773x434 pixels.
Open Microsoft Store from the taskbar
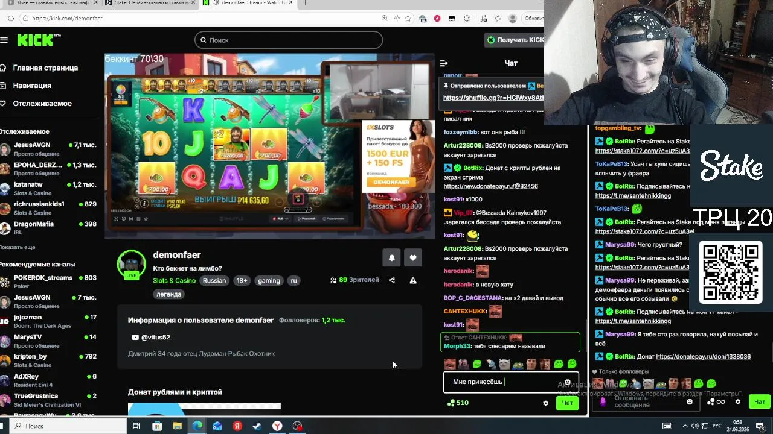[x=157, y=426]
